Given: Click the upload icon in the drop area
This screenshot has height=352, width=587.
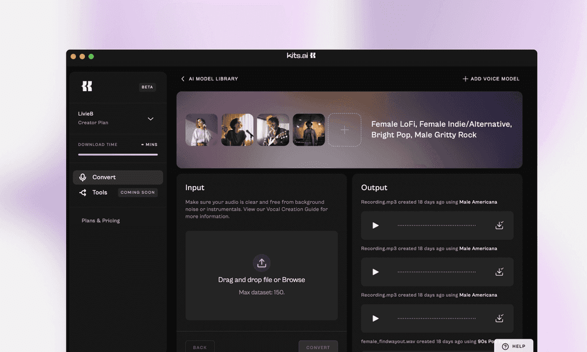Looking at the screenshot, I should (x=261, y=263).
